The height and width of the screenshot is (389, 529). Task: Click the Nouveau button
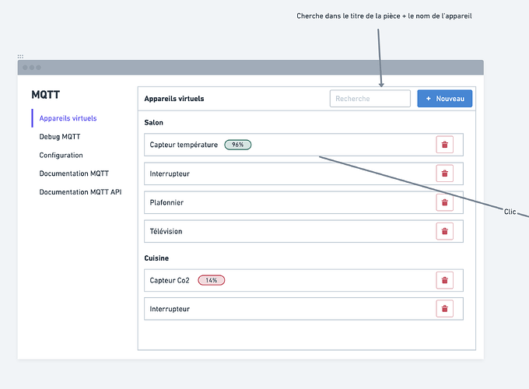444,99
